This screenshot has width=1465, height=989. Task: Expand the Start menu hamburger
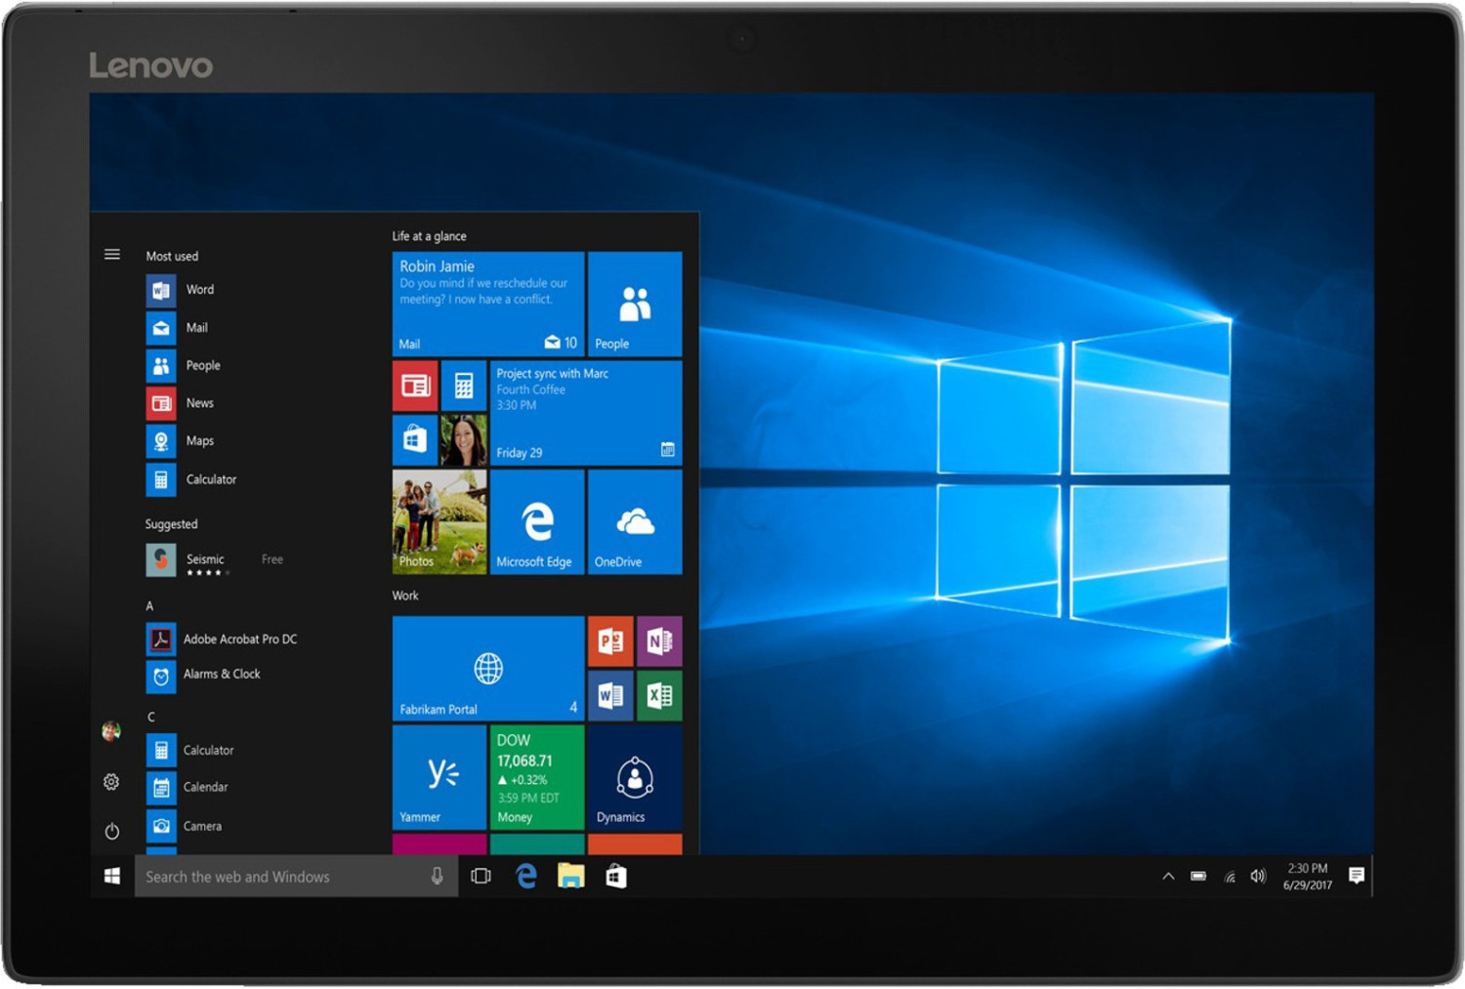tap(112, 255)
